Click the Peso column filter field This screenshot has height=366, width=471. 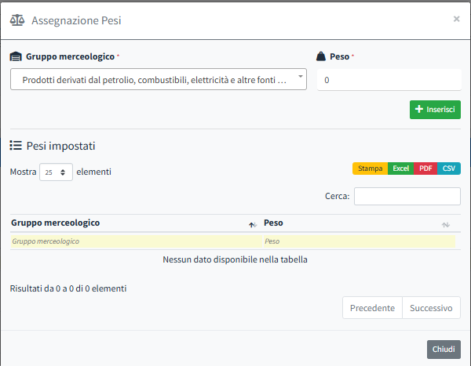pyautogui.click(x=359, y=241)
